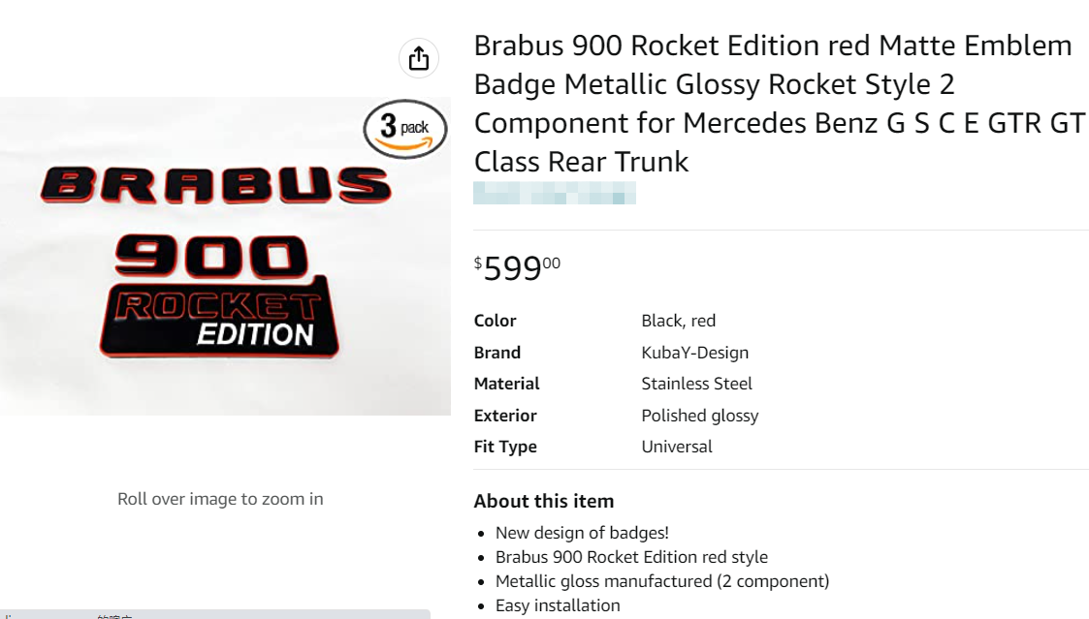The image size is (1089, 619).
Task: Click the Roll over image to zoom text
Action: click(x=220, y=498)
